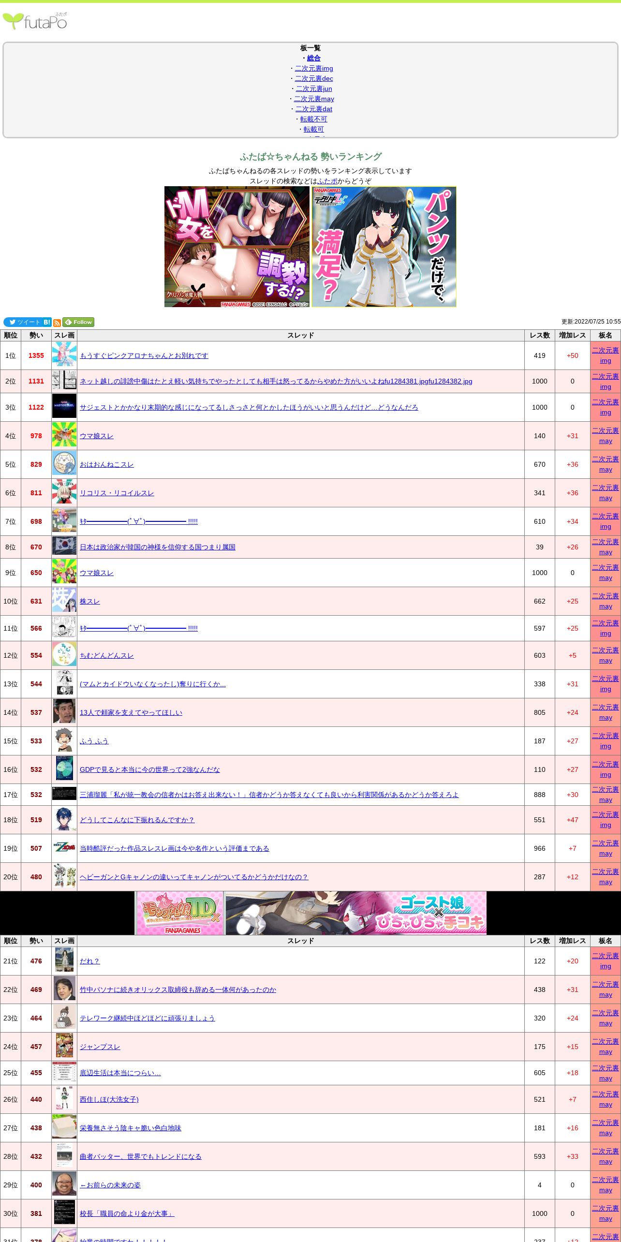Click the rank 22 thread thumbnail
This screenshot has height=1242, width=621.
[x=64, y=988]
